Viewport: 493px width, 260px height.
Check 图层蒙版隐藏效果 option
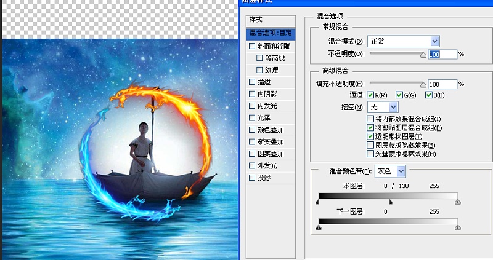(370, 145)
